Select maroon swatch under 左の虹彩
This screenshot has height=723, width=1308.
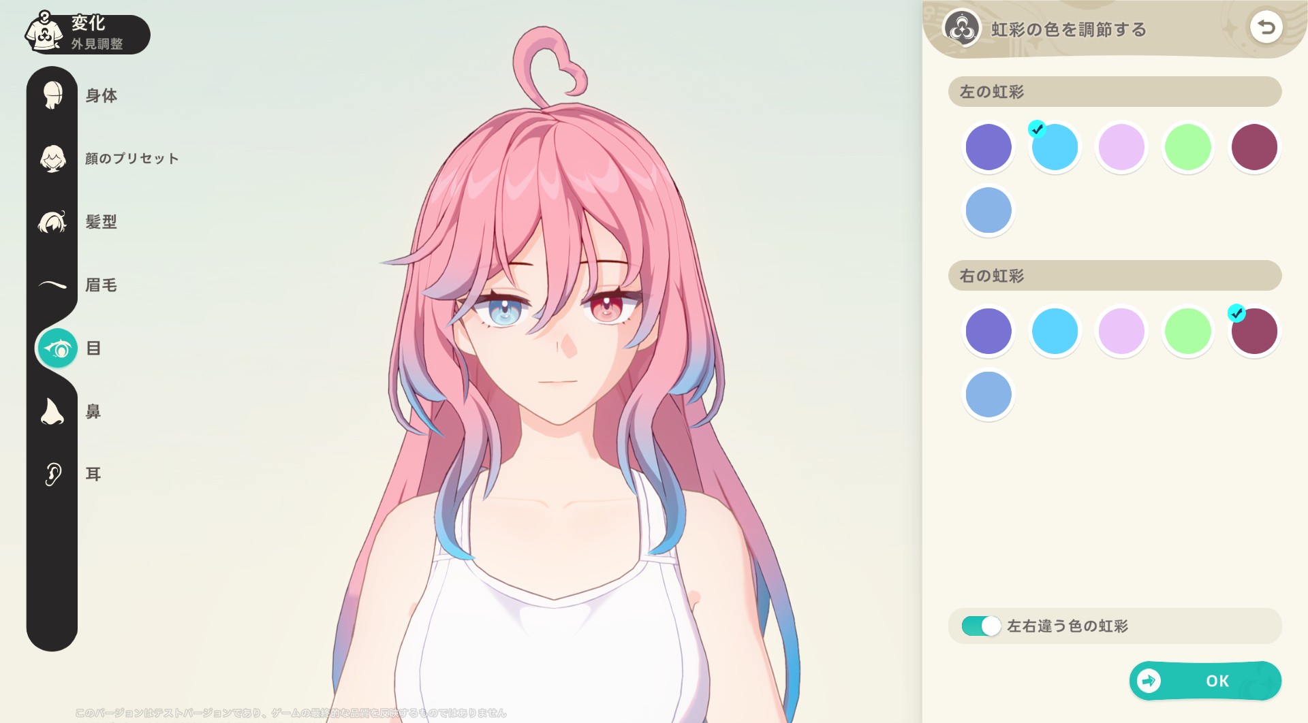click(x=1253, y=147)
